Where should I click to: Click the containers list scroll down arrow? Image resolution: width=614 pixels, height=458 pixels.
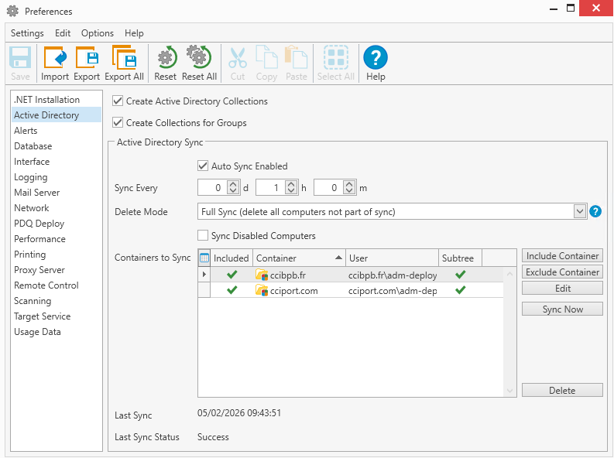tap(509, 391)
